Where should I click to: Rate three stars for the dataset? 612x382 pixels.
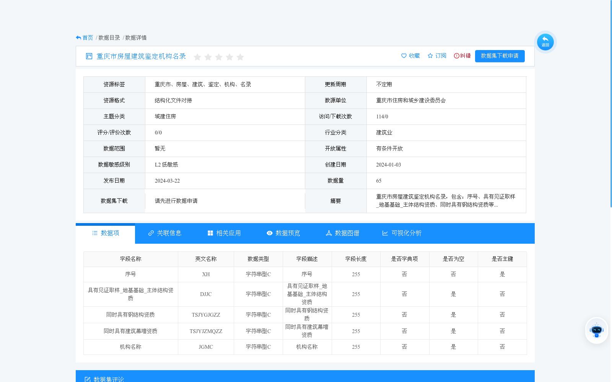pos(219,57)
